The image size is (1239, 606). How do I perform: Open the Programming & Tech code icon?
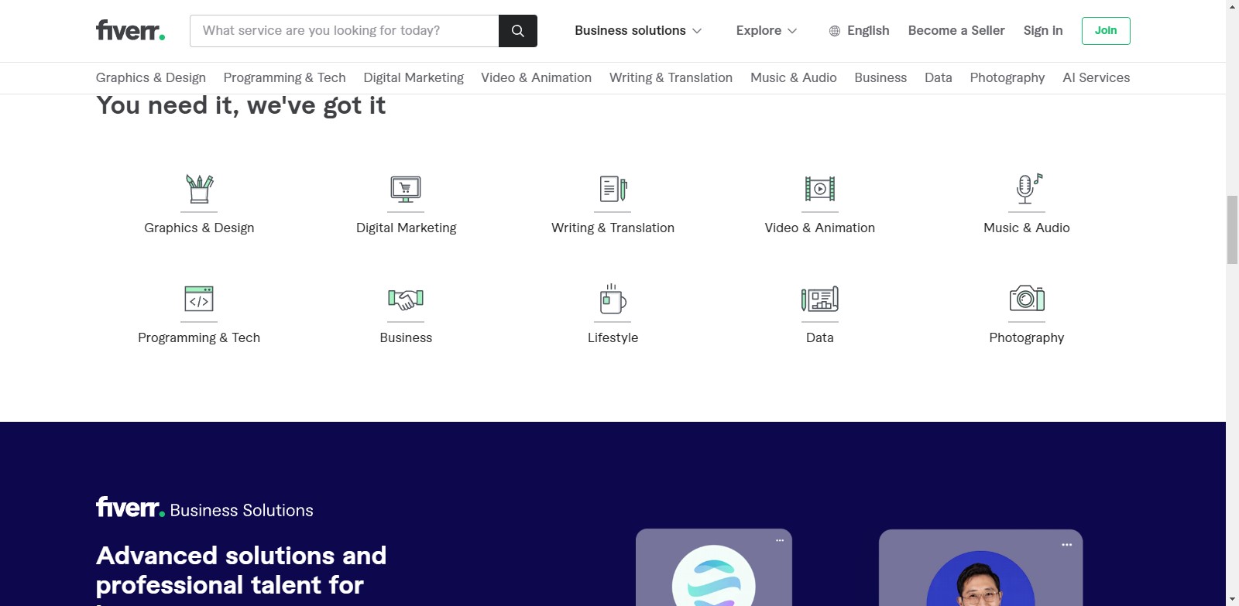199,299
